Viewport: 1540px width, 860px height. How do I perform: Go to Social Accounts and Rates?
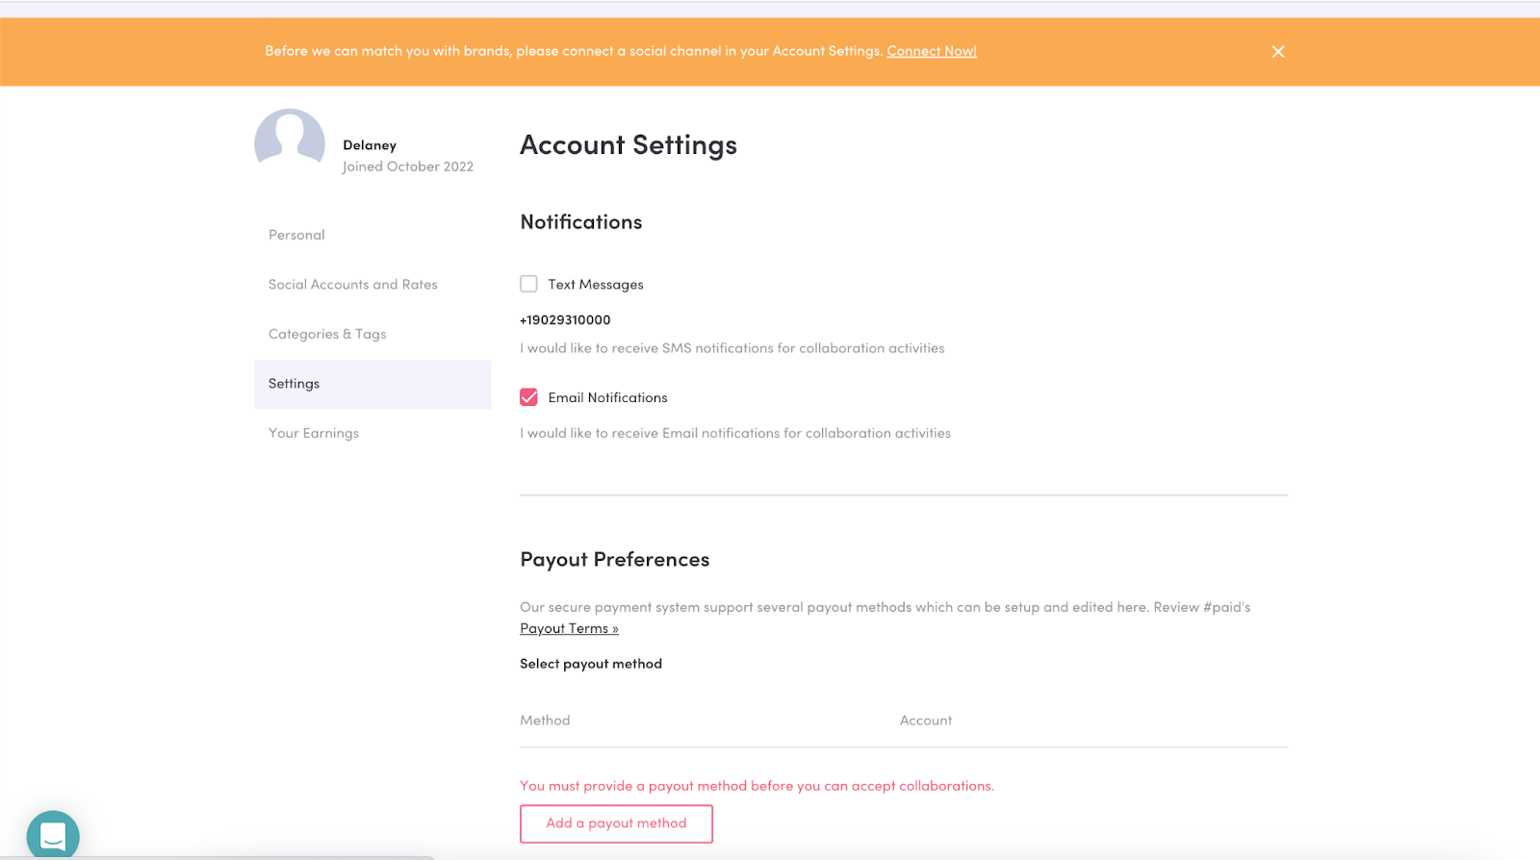[x=352, y=285]
